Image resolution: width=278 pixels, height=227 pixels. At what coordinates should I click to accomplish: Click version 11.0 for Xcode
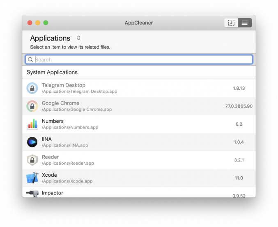[239, 178]
